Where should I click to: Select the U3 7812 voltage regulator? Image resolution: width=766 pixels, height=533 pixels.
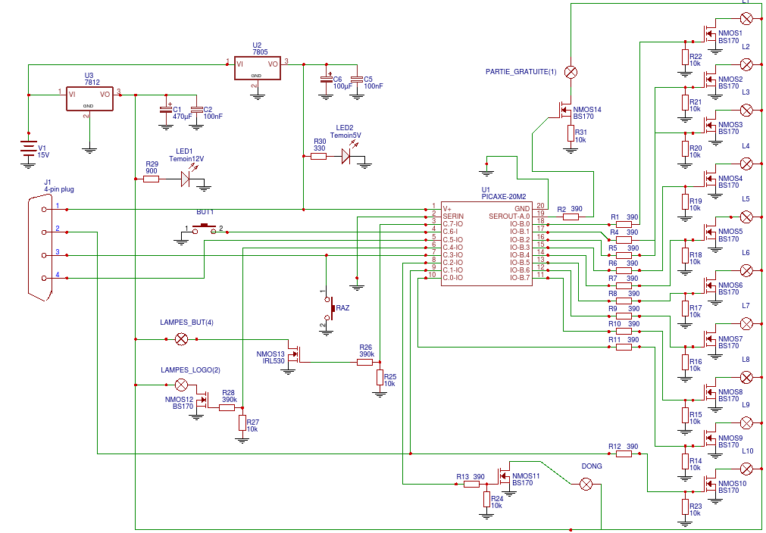[x=90, y=98]
